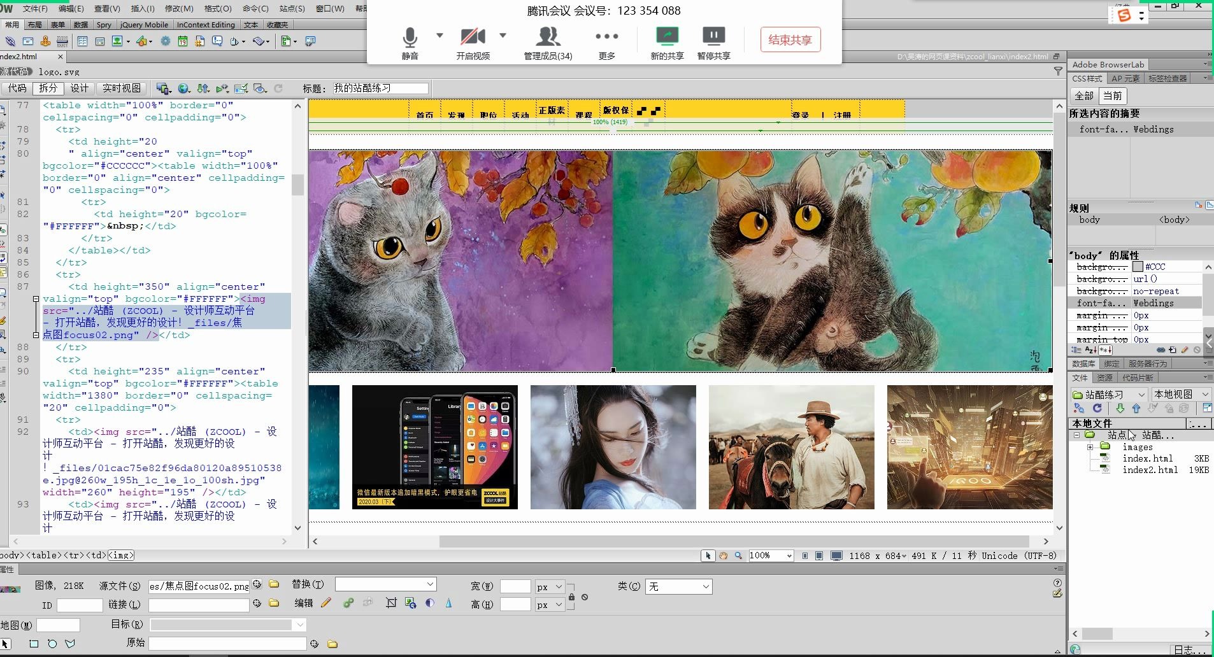Toggle the width-height constrain lock
Screen dimensions: 1214x657
(x=571, y=597)
